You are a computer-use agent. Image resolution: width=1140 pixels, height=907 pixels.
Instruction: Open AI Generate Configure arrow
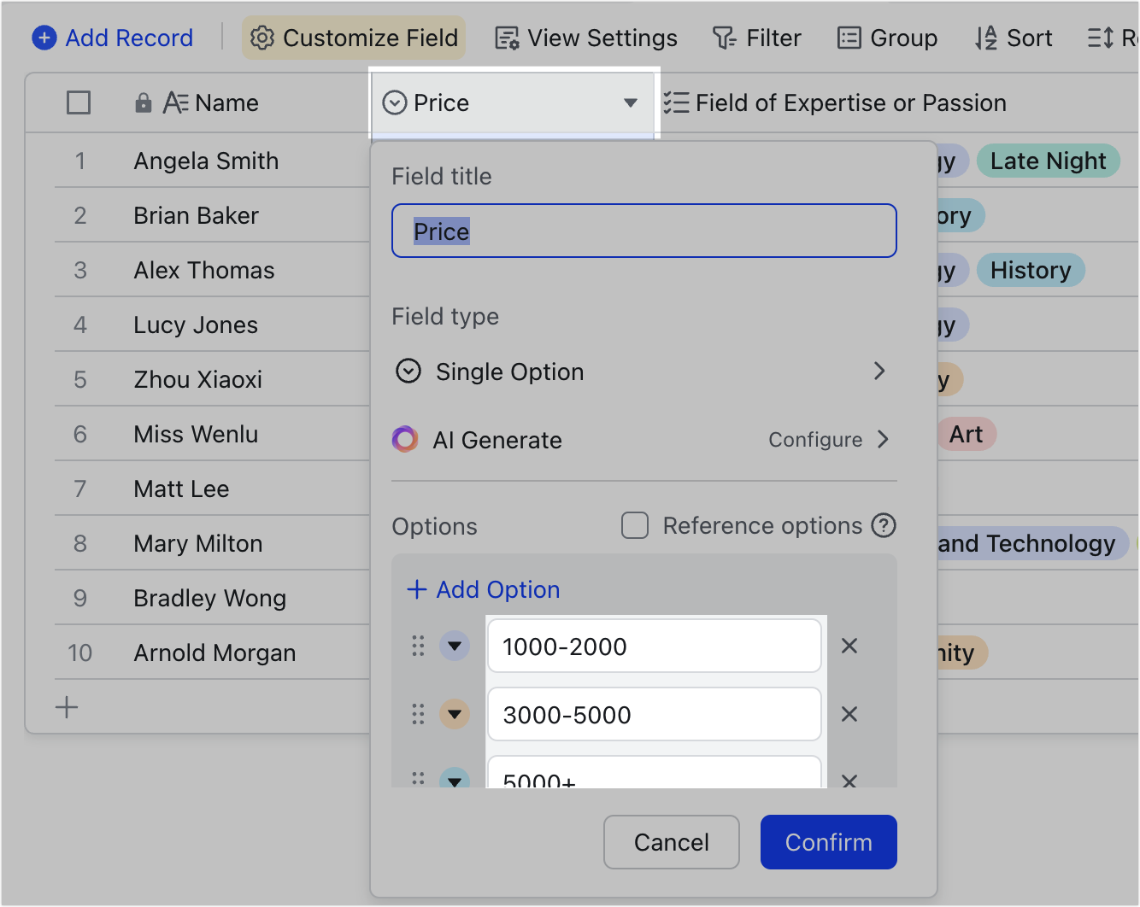click(884, 439)
